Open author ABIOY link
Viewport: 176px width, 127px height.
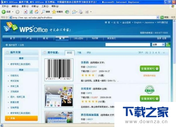coord(90,119)
